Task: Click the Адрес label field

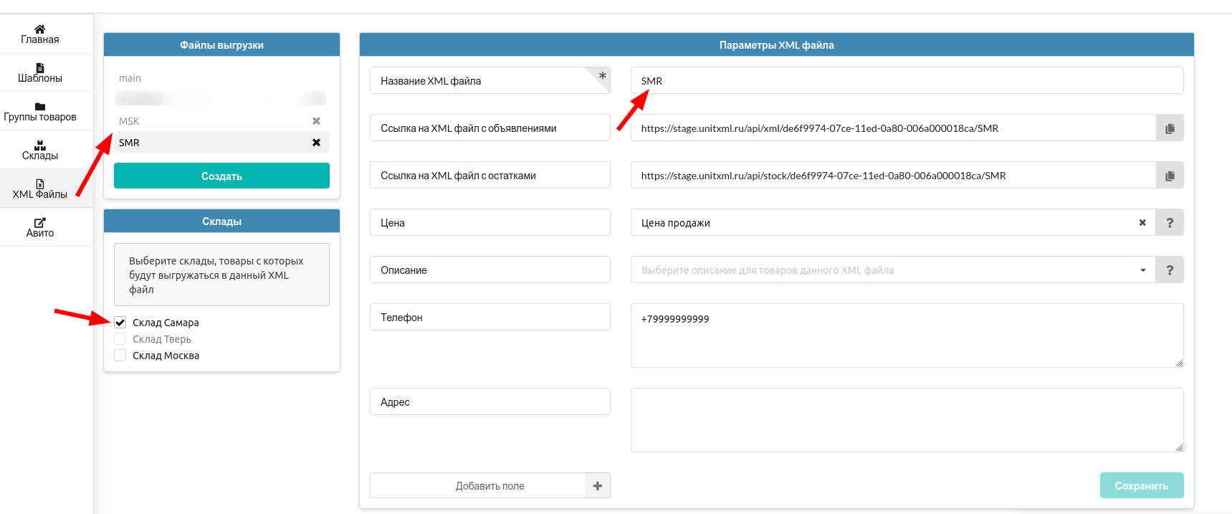Action: click(x=490, y=401)
